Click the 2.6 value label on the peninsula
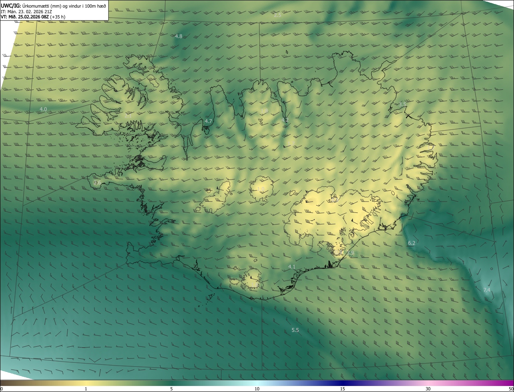The image size is (514, 392). (x=97, y=183)
